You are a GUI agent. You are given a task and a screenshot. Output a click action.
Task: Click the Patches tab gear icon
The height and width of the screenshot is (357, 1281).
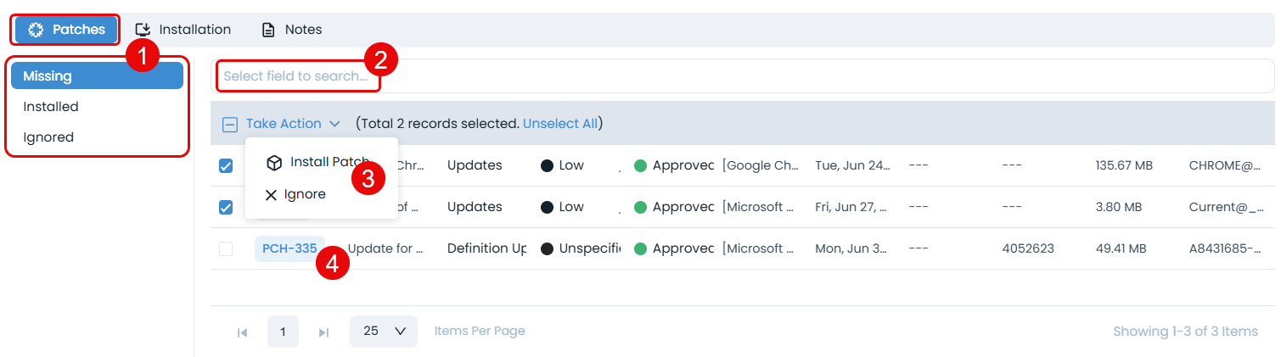tap(36, 30)
